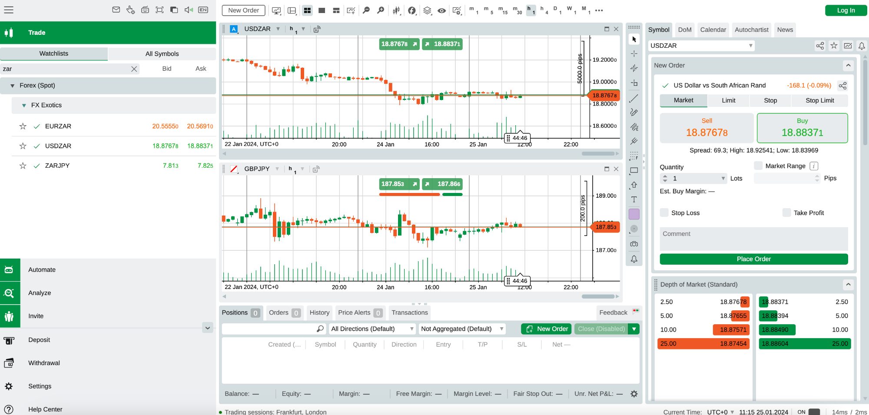Click the Sell 18.87678 button
This screenshot has width=869, height=415.
pyautogui.click(x=706, y=128)
